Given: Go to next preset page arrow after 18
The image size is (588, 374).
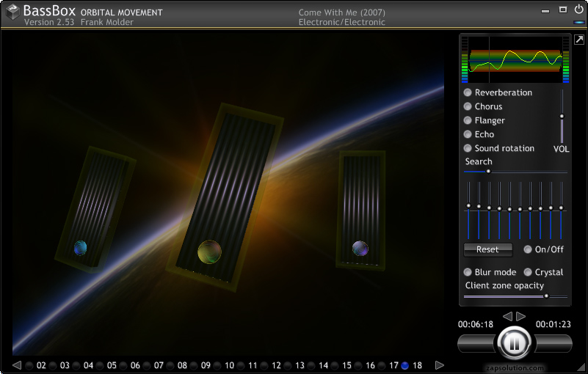Looking at the screenshot, I should pos(440,365).
